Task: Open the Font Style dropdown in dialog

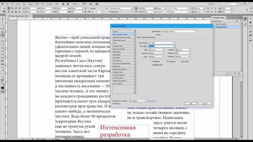Action: point(174,46)
